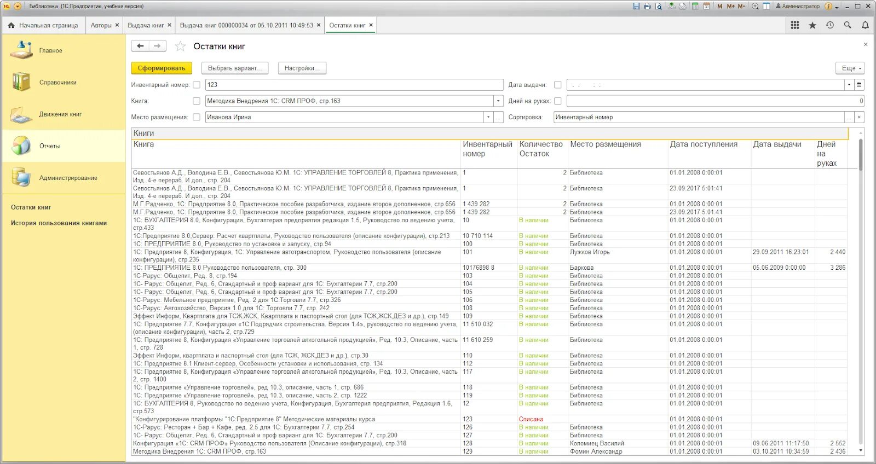The height and width of the screenshot is (464, 876).
Task: Click the M- memory subtract button
Action: coord(742,6)
